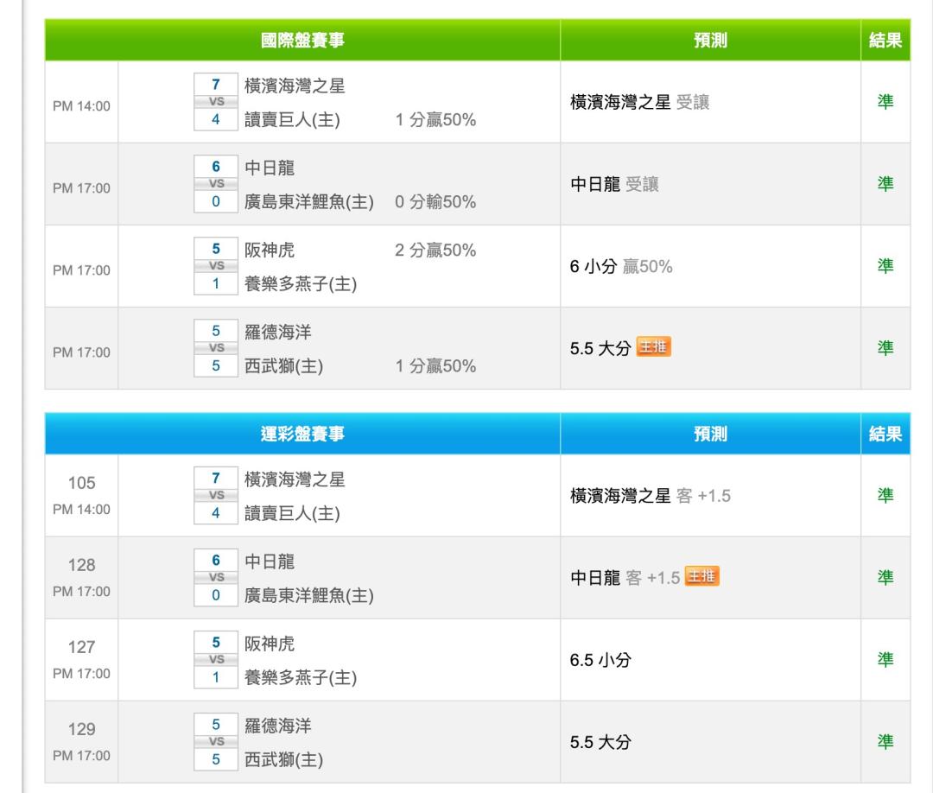Viewport: 933px width, 793px height.
Task: Click 廣島東洋鯉魚(主) in the 0 分輸50% row
Action: [308, 202]
